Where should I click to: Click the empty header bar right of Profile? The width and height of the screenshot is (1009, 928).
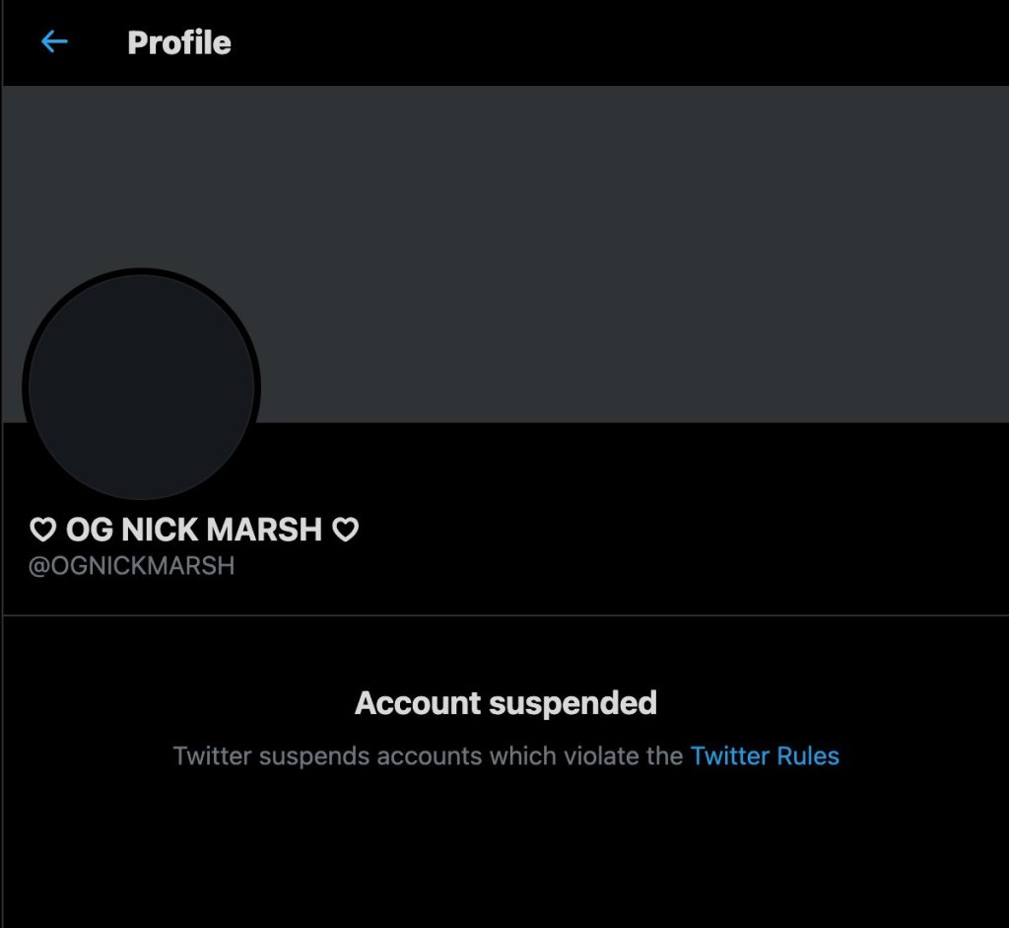click(x=611, y=43)
